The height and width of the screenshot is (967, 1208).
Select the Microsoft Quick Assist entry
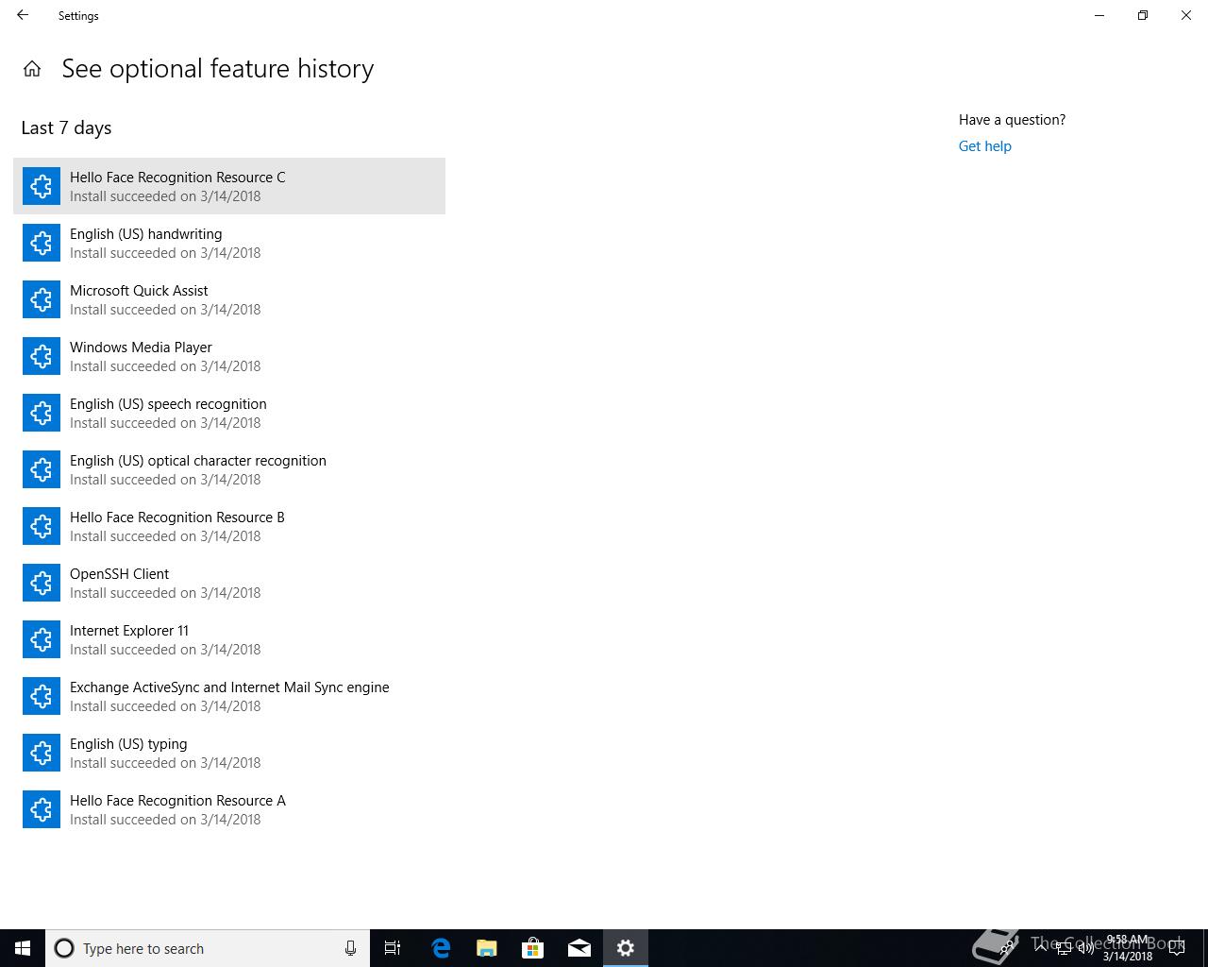[229, 299]
